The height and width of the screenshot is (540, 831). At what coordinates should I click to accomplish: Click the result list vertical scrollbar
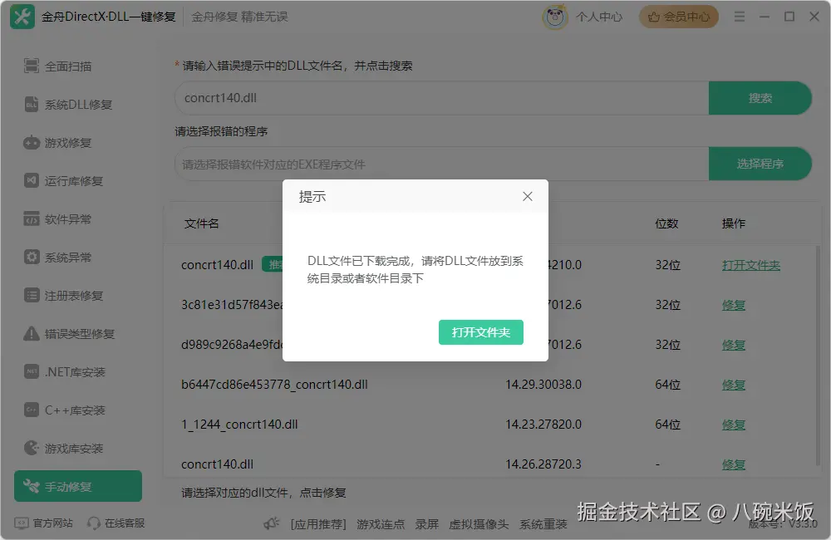pos(819,355)
